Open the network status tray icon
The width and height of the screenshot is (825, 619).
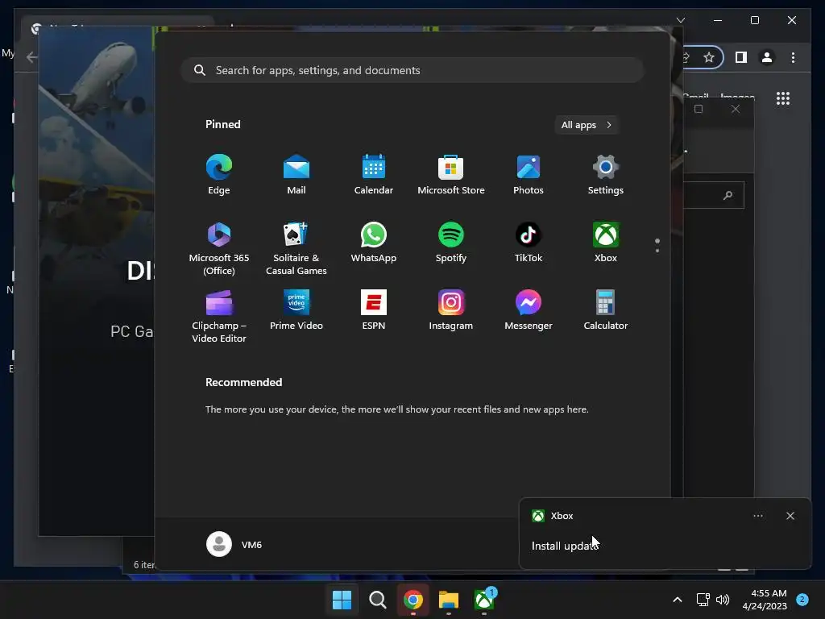tap(703, 600)
